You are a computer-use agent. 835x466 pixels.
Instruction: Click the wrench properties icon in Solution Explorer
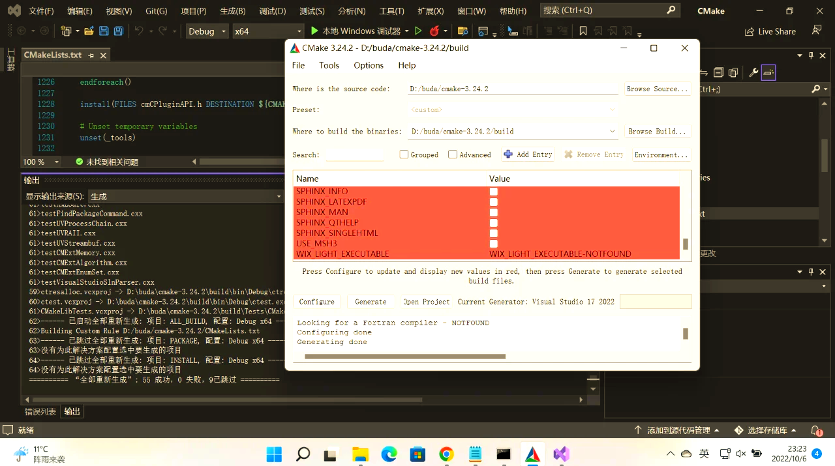click(x=753, y=72)
